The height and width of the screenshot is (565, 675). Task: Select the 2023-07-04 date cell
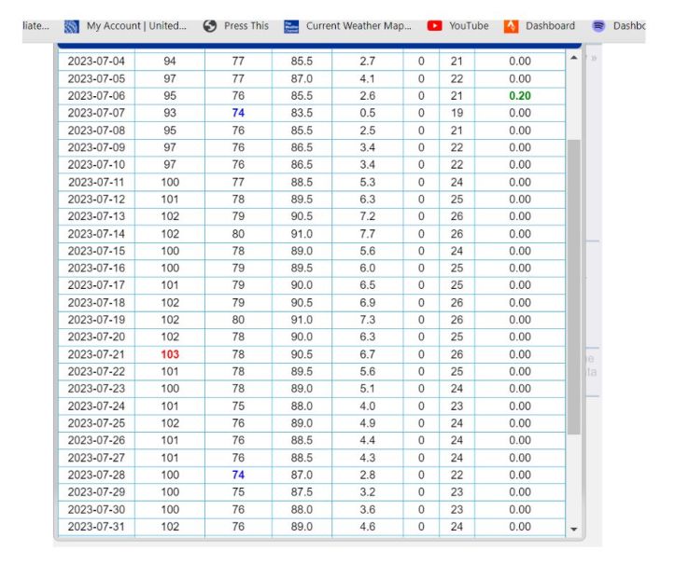96,62
